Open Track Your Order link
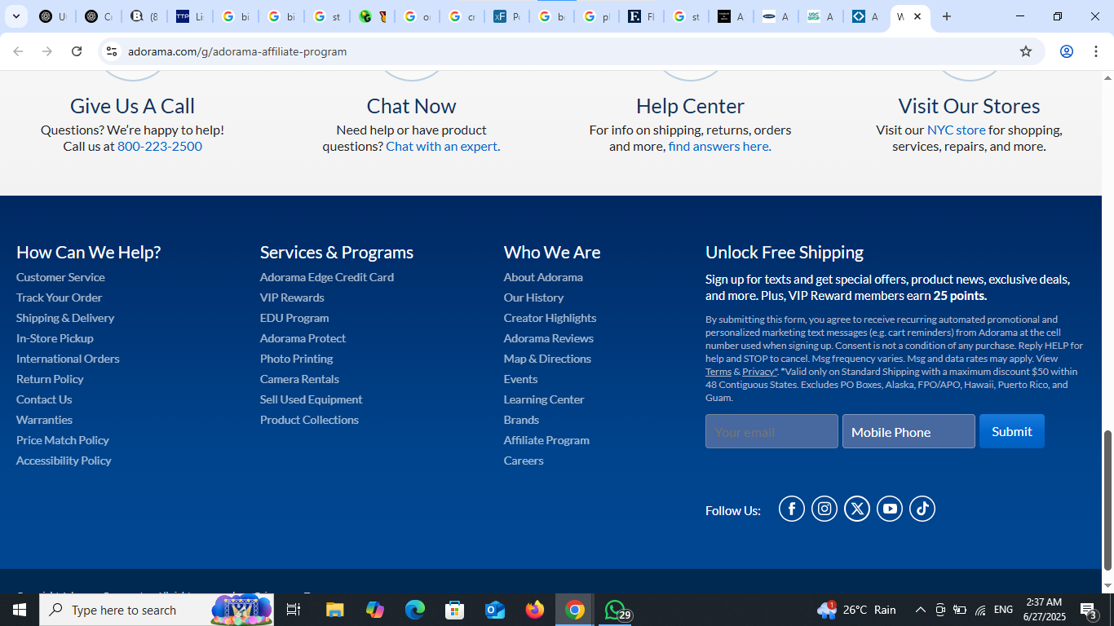Image resolution: width=1114 pixels, height=626 pixels. point(59,298)
